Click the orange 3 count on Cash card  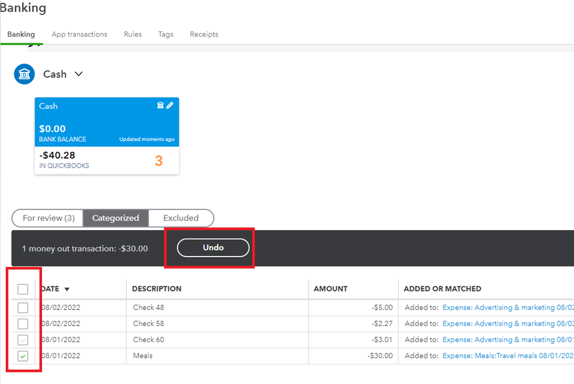tap(159, 161)
